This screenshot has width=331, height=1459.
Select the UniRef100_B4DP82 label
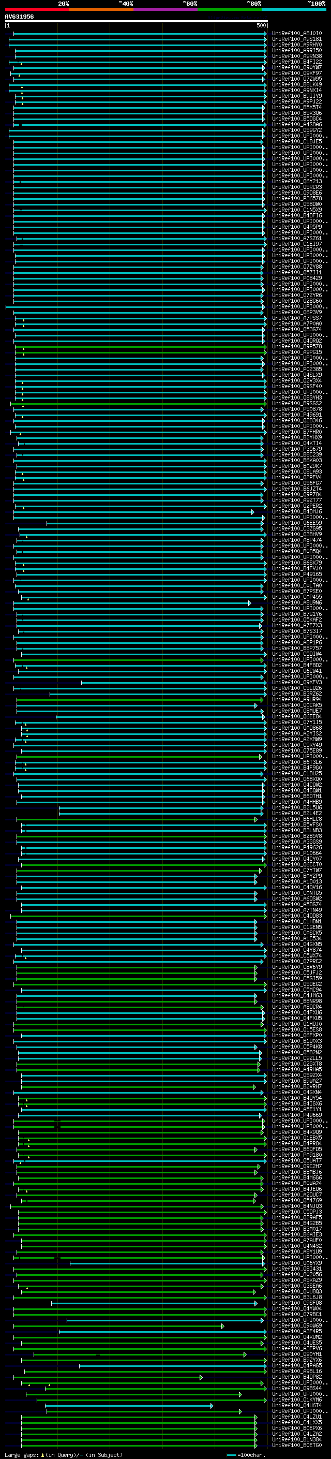tap(296, 1377)
